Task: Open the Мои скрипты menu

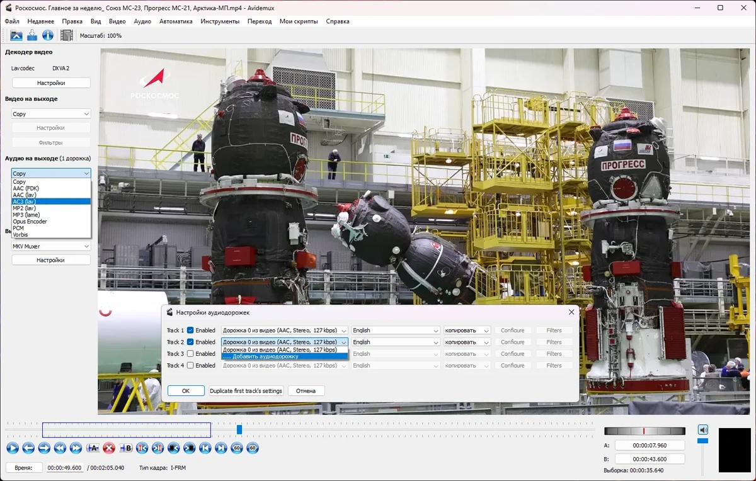Action: click(x=299, y=21)
